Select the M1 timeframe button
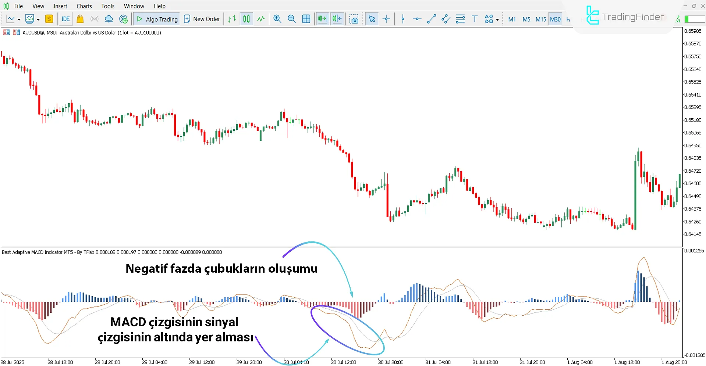706x366 pixels. pyautogui.click(x=512, y=19)
